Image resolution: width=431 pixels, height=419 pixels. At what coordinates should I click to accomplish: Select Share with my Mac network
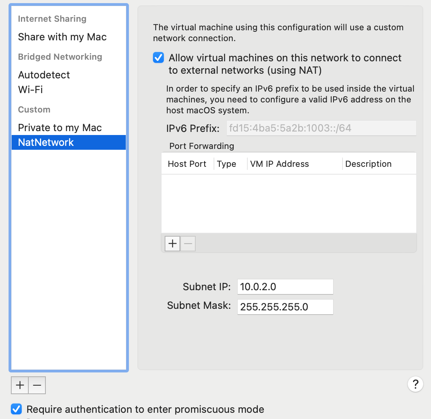coord(62,37)
